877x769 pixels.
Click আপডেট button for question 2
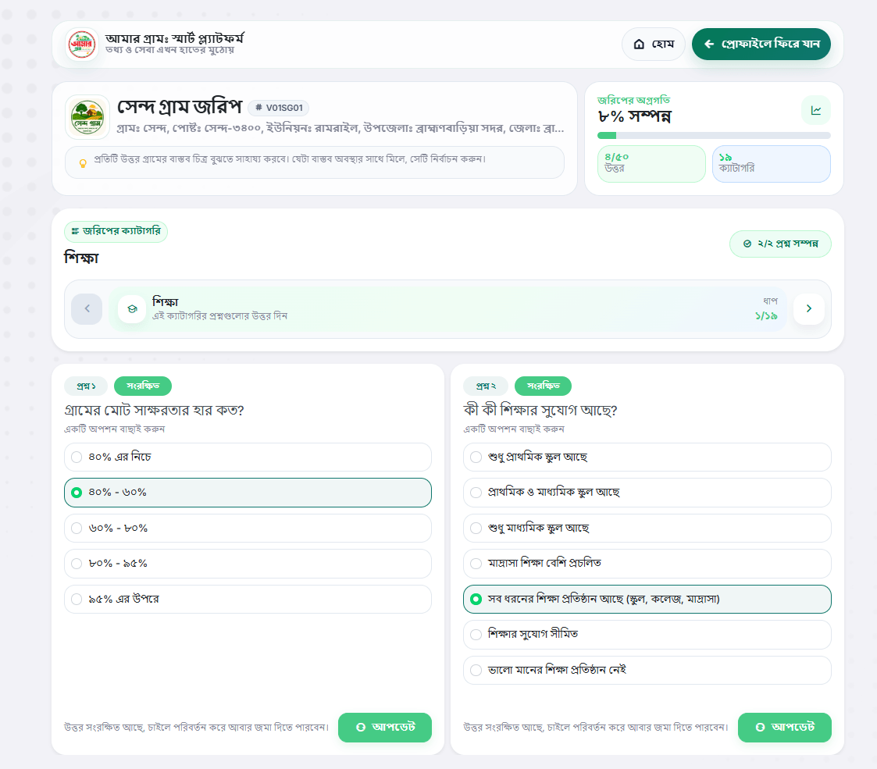click(785, 728)
